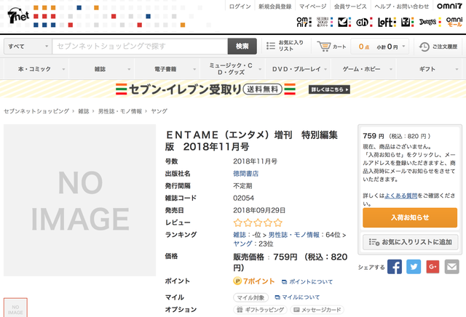Click the ヤング ranking link

[242, 244]
